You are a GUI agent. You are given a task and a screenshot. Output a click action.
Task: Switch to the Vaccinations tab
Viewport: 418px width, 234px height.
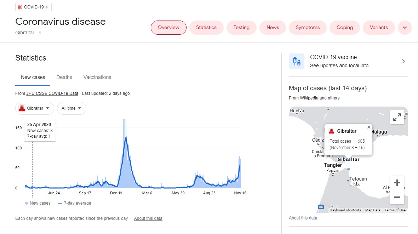[x=97, y=77]
